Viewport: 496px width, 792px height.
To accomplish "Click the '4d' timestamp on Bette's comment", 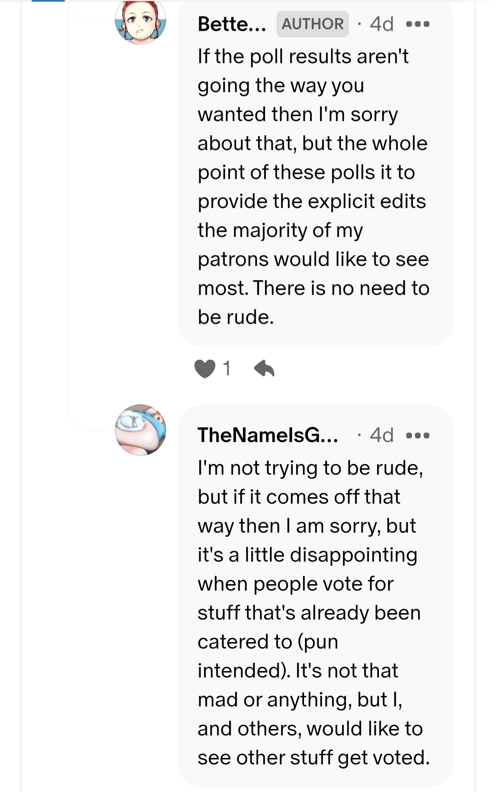I will tap(382, 24).
